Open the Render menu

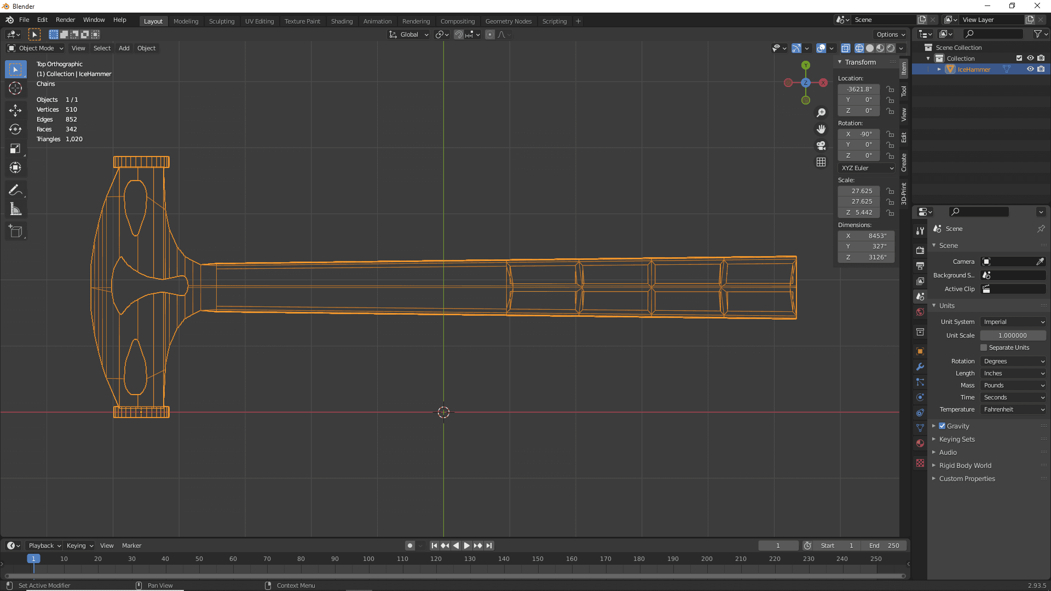(x=65, y=20)
